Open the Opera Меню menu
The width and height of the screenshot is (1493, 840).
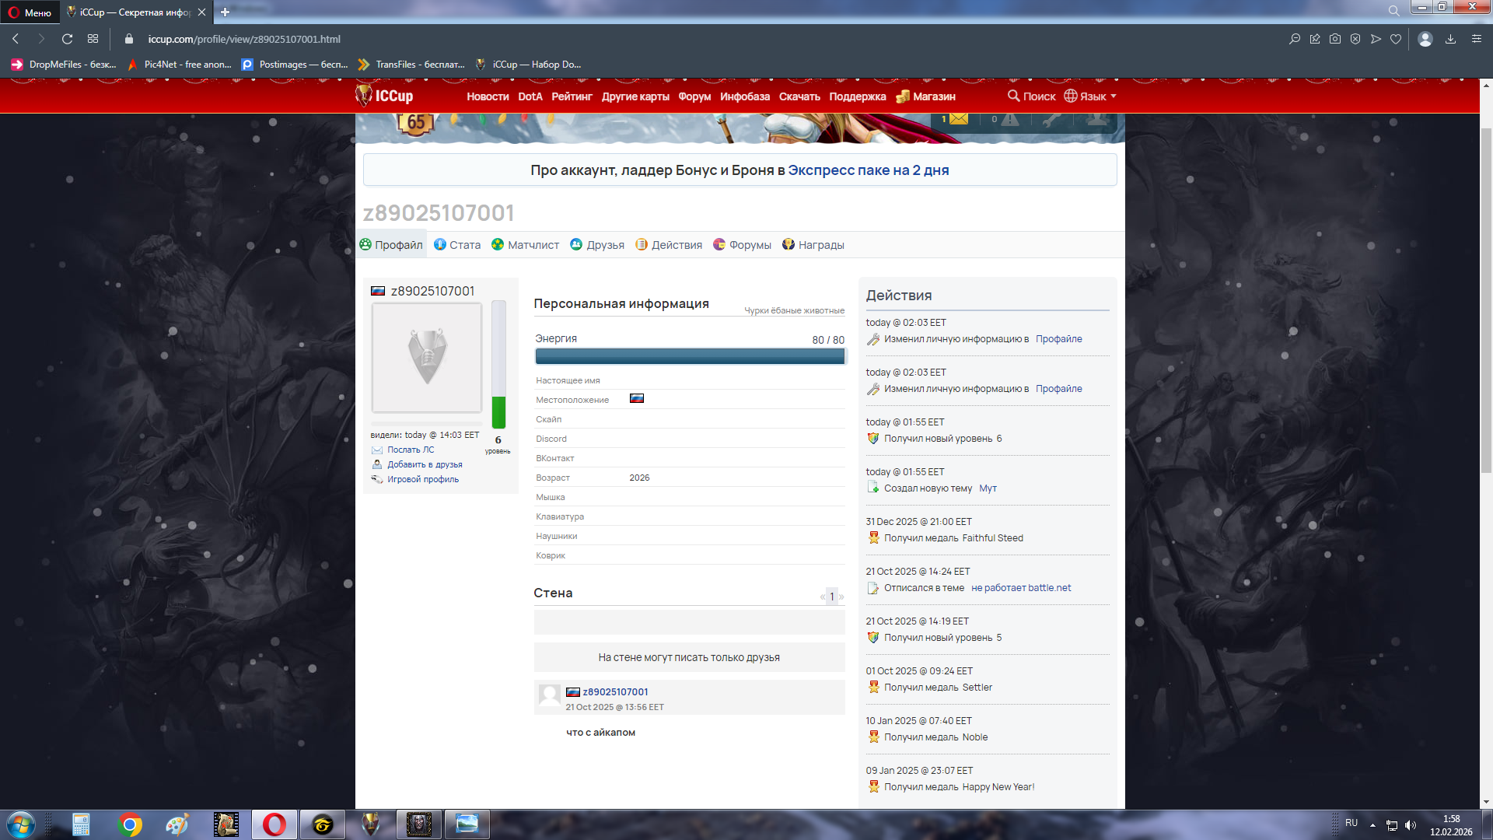click(30, 12)
